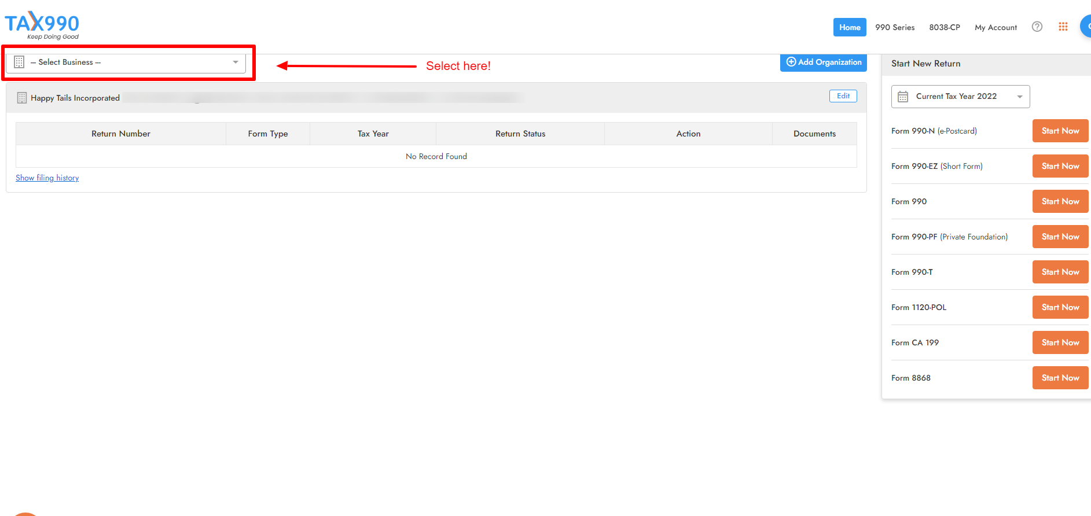Image resolution: width=1091 pixels, height=516 pixels.
Task: Start Now for Form 990-T
Action: click(1060, 272)
